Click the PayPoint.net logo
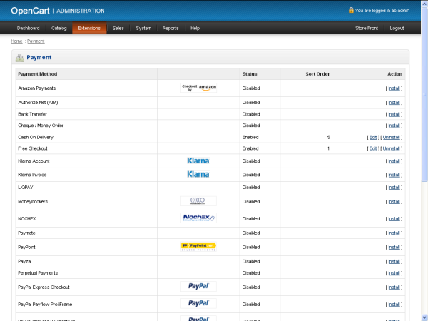Screen dimensions: 428x321 tap(198, 247)
